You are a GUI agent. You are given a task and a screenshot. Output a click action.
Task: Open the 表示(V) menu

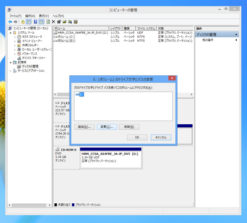[44, 16]
